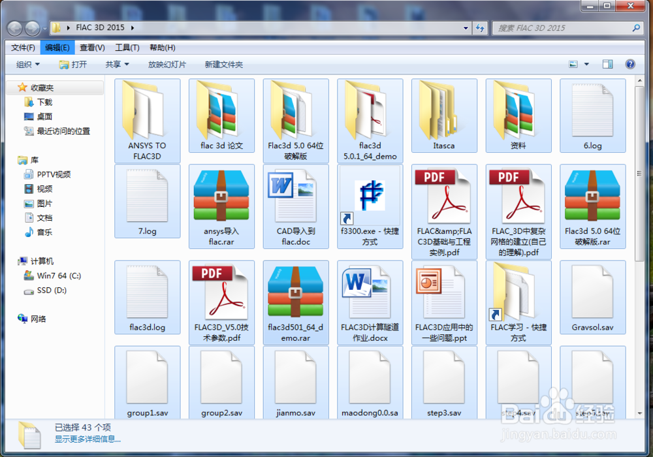Open the 帮助(H) menu
Viewport: 653px width, 457px height.
[x=163, y=48]
